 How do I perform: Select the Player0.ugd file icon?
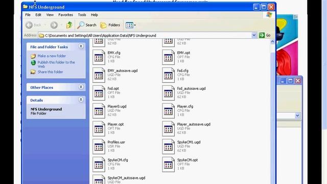click(99, 111)
